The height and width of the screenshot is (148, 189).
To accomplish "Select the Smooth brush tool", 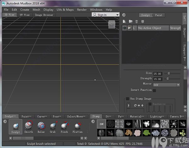I will 29,127.
